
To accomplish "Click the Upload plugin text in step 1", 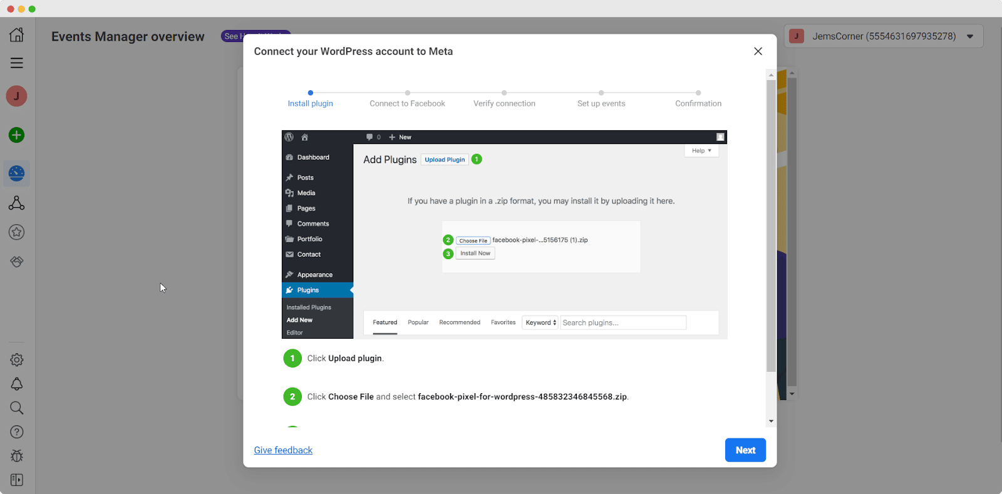I will [x=355, y=358].
